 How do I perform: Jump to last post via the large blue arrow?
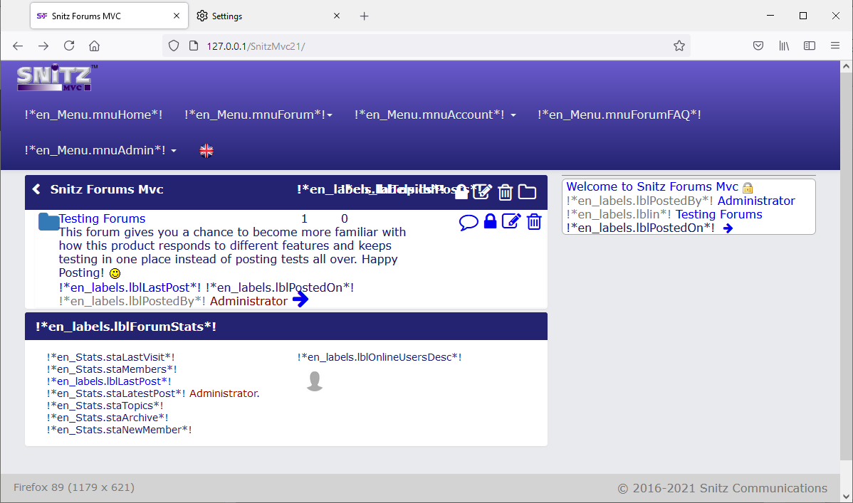[x=300, y=300]
